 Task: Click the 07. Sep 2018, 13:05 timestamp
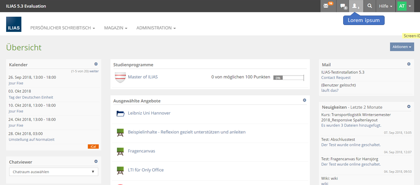(x=398, y=132)
